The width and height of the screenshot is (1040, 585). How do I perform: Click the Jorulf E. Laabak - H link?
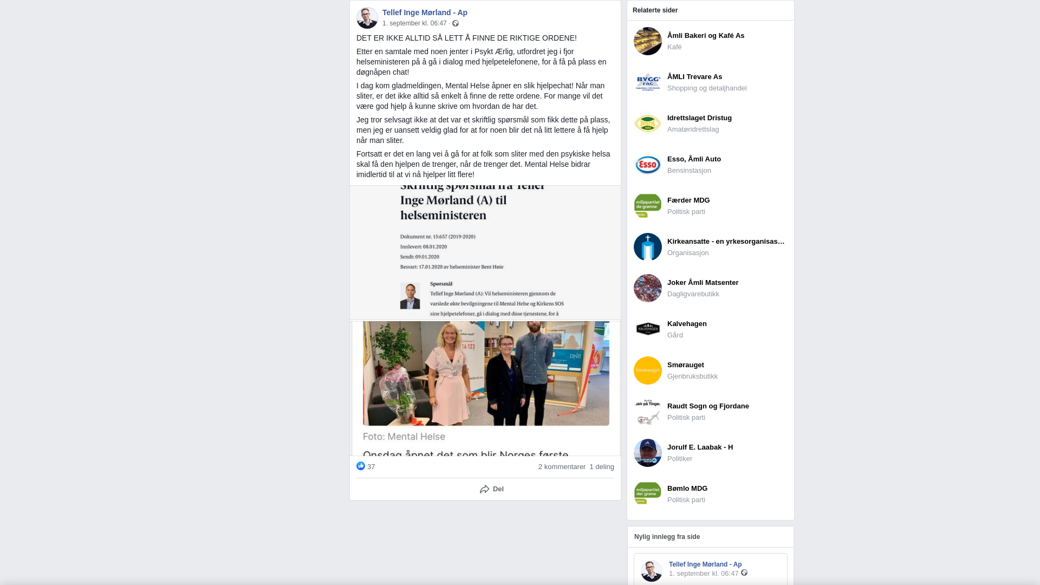pos(700,447)
